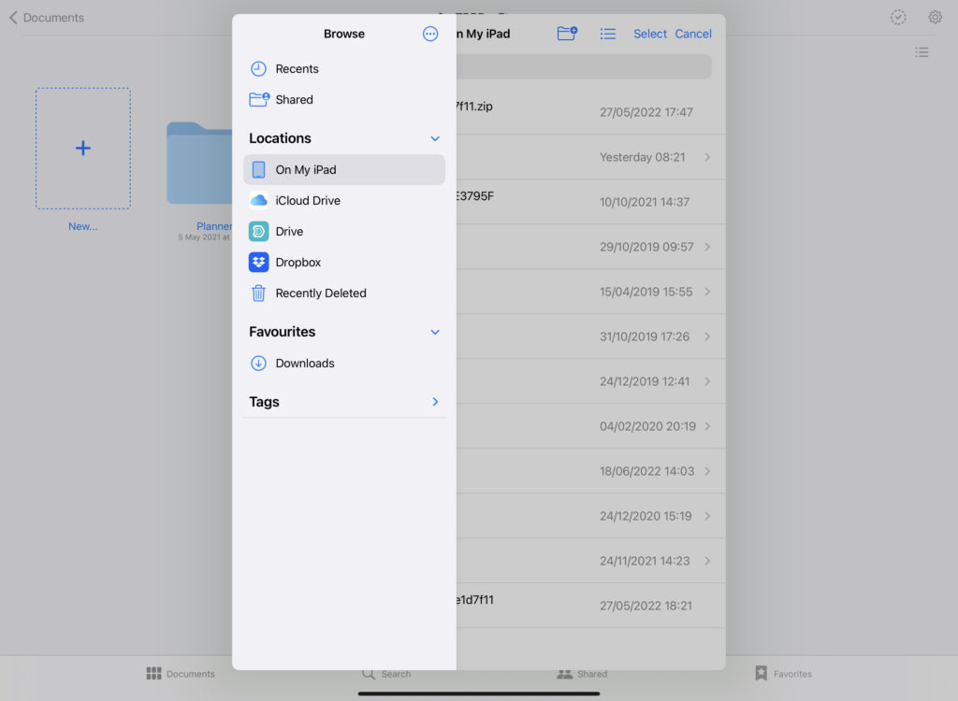958x701 pixels.
Task: Tap the checkmark circle icon in the top bar
Action: [x=898, y=18]
